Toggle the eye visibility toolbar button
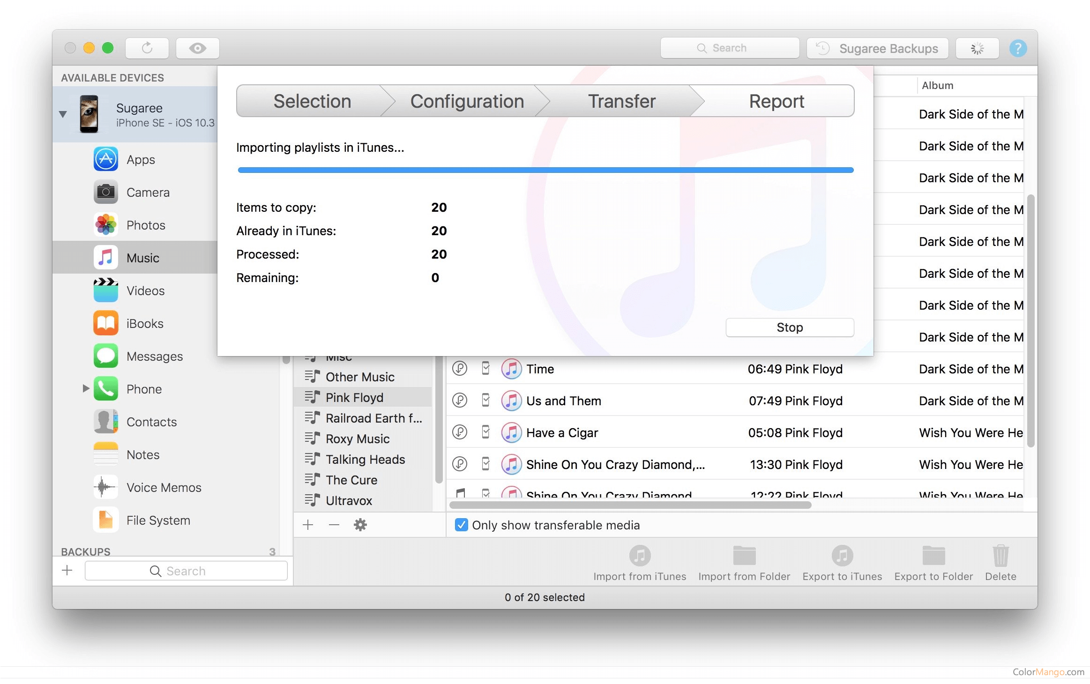The width and height of the screenshot is (1090, 684). [197, 48]
